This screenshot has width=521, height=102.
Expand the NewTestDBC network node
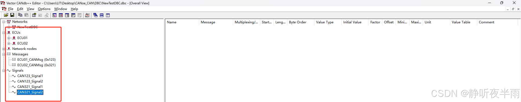click(x=9, y=27)
